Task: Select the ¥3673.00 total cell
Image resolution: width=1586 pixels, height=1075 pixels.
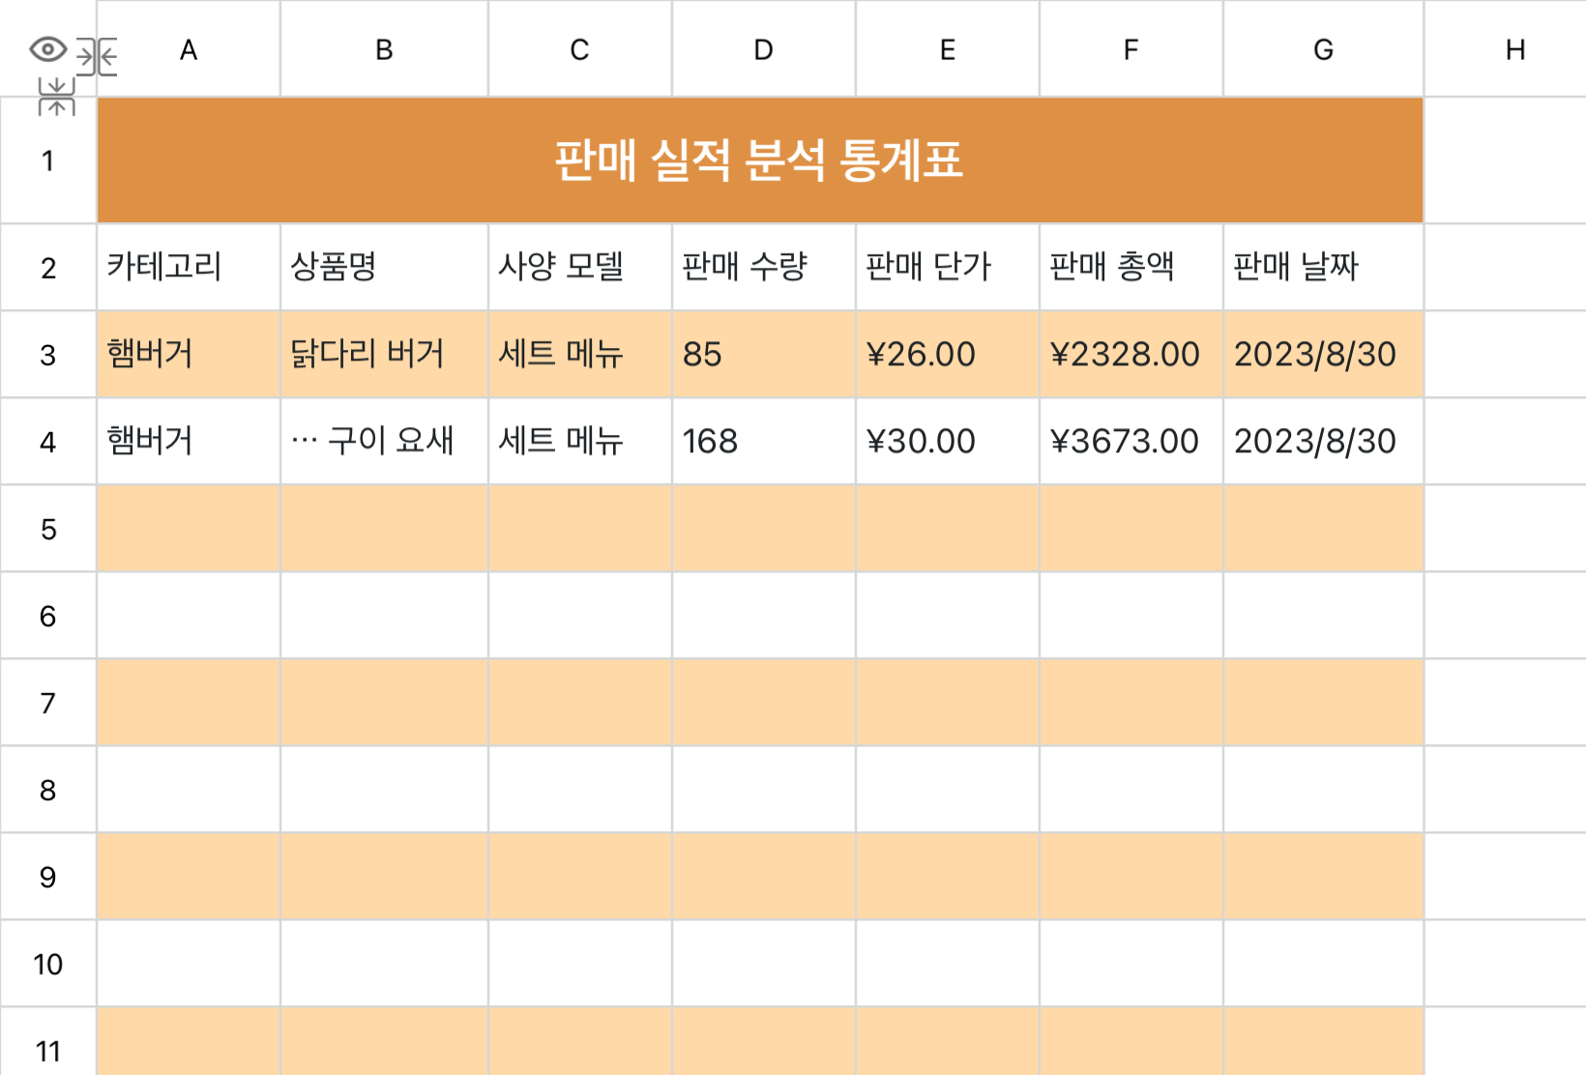Action: tap(1131, 442)
